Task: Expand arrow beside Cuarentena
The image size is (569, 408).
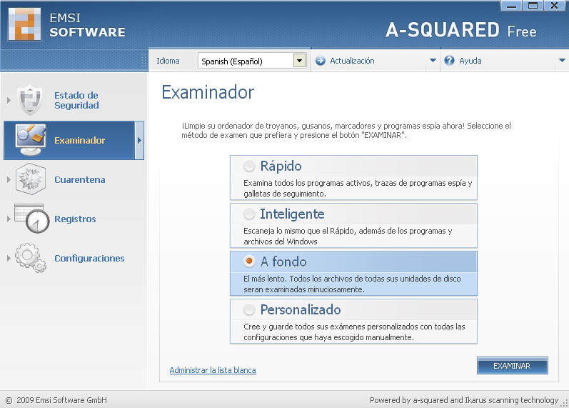Action: pos(9,179)
